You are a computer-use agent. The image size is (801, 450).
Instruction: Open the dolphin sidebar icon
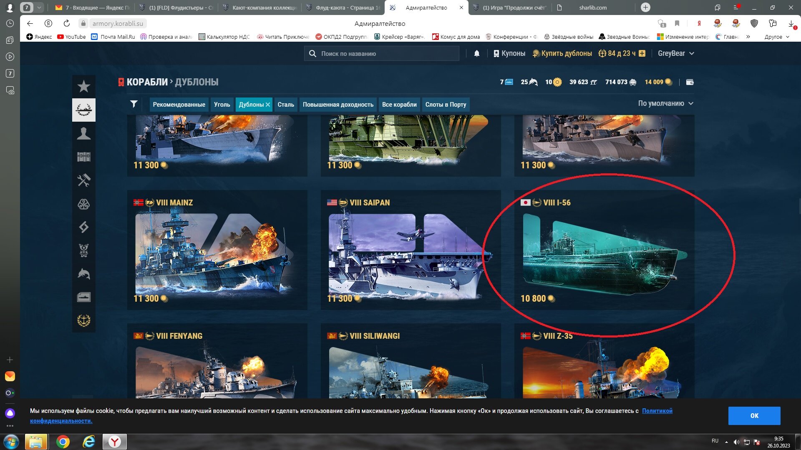83,274
